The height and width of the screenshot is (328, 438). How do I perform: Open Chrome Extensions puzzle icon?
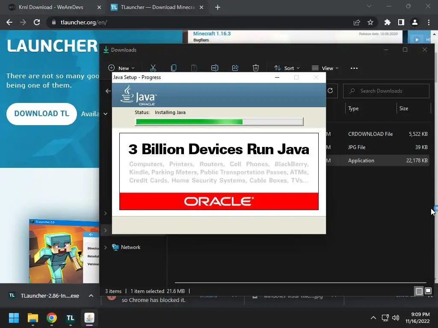[388, 22]
